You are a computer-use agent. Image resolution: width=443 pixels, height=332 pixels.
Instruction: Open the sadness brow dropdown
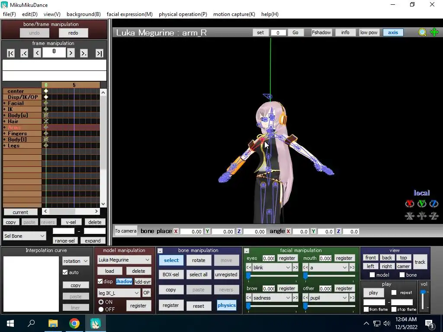(x=272, y=297)
